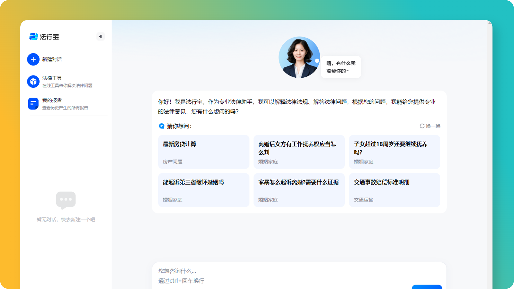This screenshot has height=289, width=514.
Task: Click the 您想咨询什么 input field
Action: click(299, 276)
